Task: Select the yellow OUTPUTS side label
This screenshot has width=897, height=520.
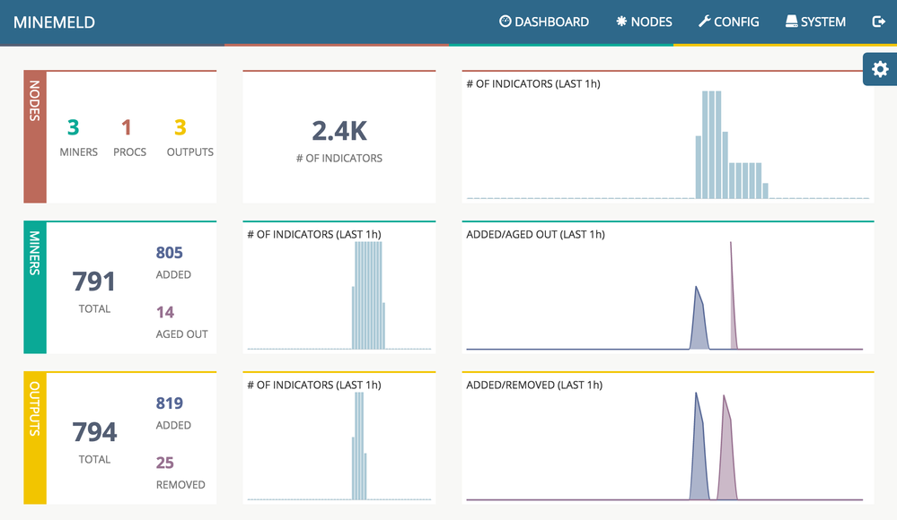Action: point(35,438)
